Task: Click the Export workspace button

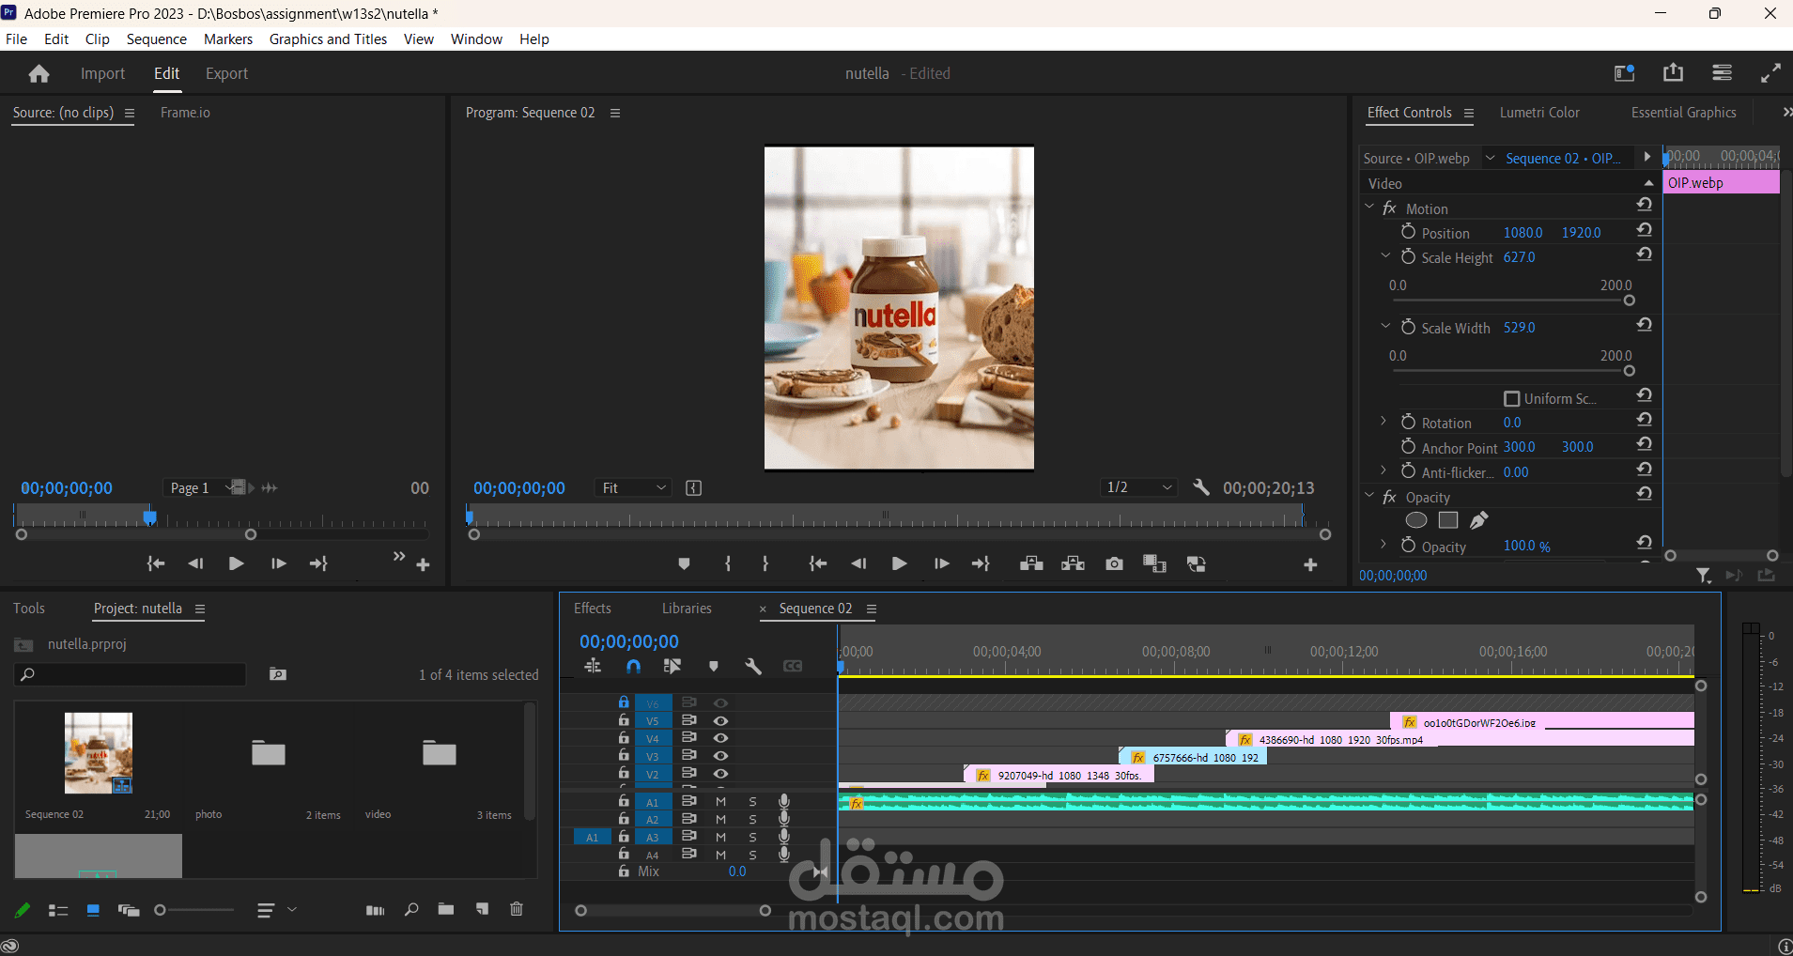Action: coord(226,73)
